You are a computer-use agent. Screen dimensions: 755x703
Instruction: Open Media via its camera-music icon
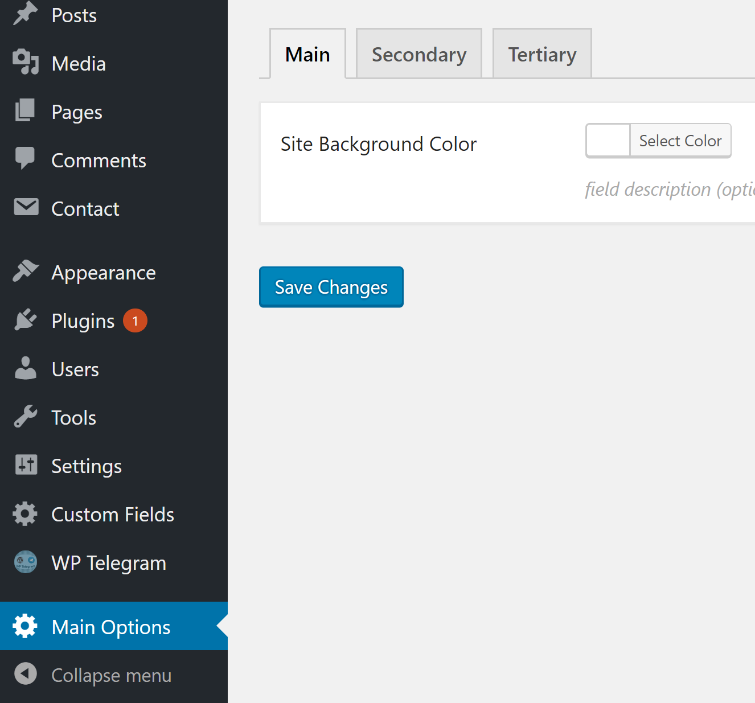(25, 62)
